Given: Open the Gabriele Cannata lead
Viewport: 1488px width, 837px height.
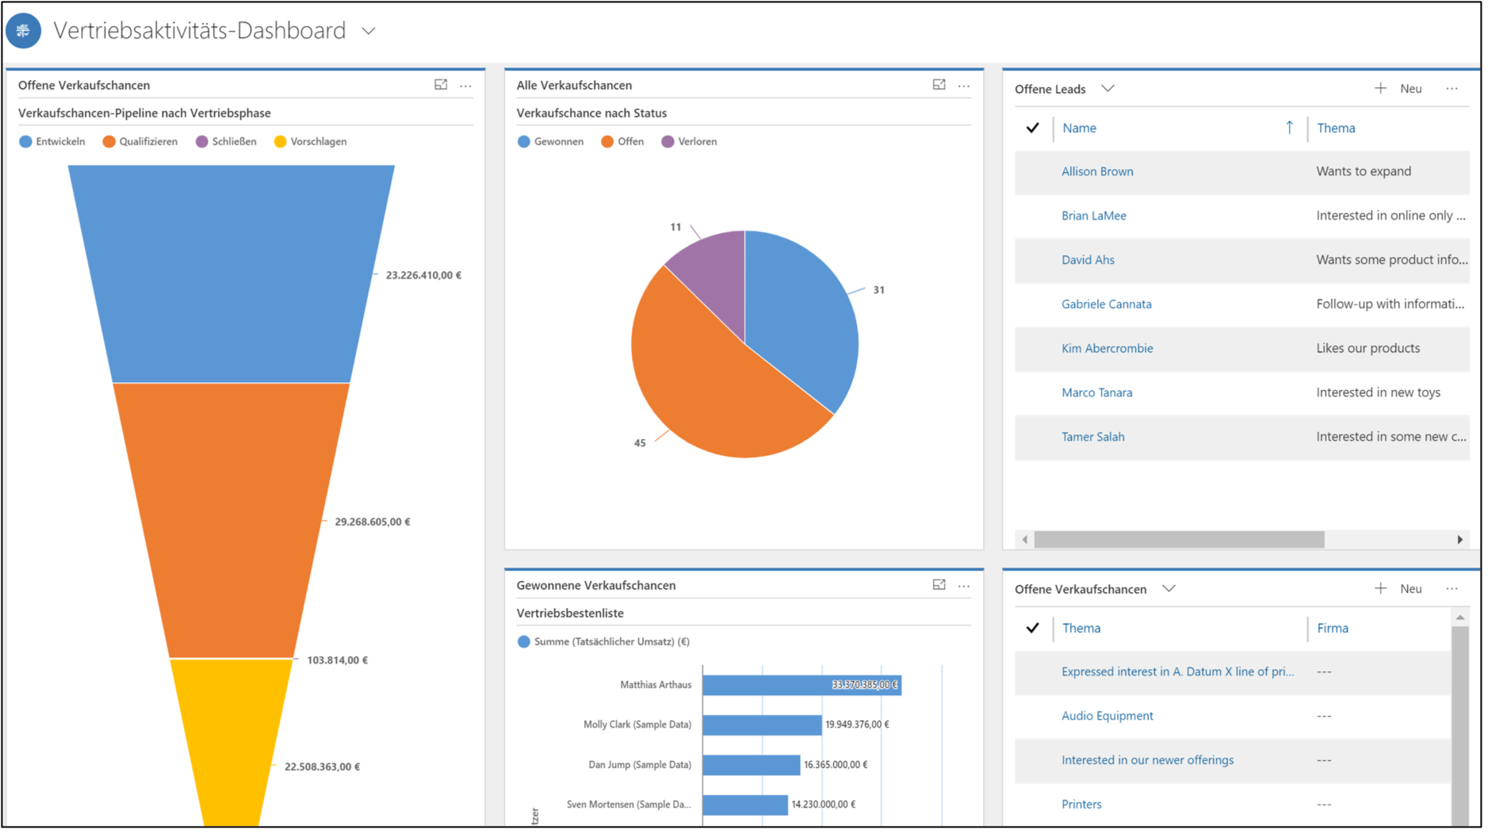Looking at the screenshot, I should [x=1107, y=304].
